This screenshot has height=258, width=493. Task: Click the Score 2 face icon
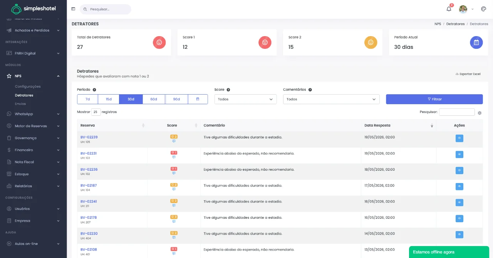pyautogui.click(x=371, y=42)
